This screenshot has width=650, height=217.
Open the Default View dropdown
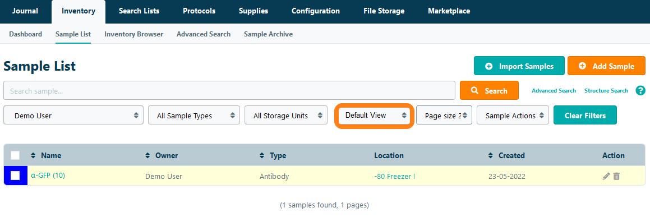click(x=374, y=116)
